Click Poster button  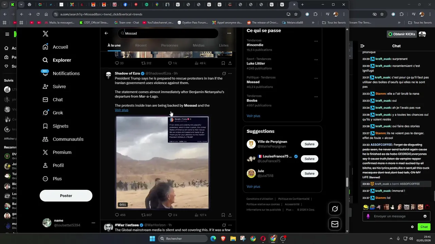click(x=66, y=196)
